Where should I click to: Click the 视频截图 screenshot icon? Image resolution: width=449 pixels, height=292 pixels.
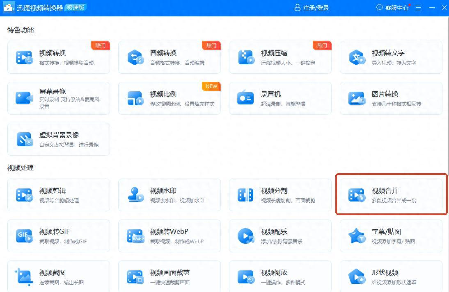tap(24, 277)
